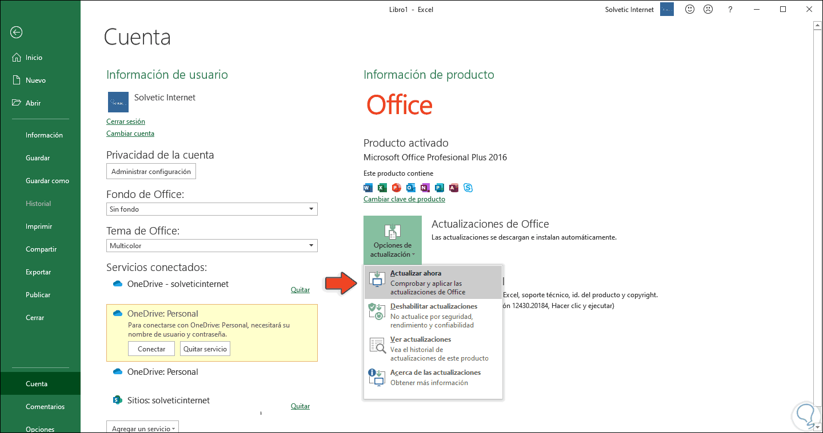Click the Cambiar cuenta link

[130, 133]
